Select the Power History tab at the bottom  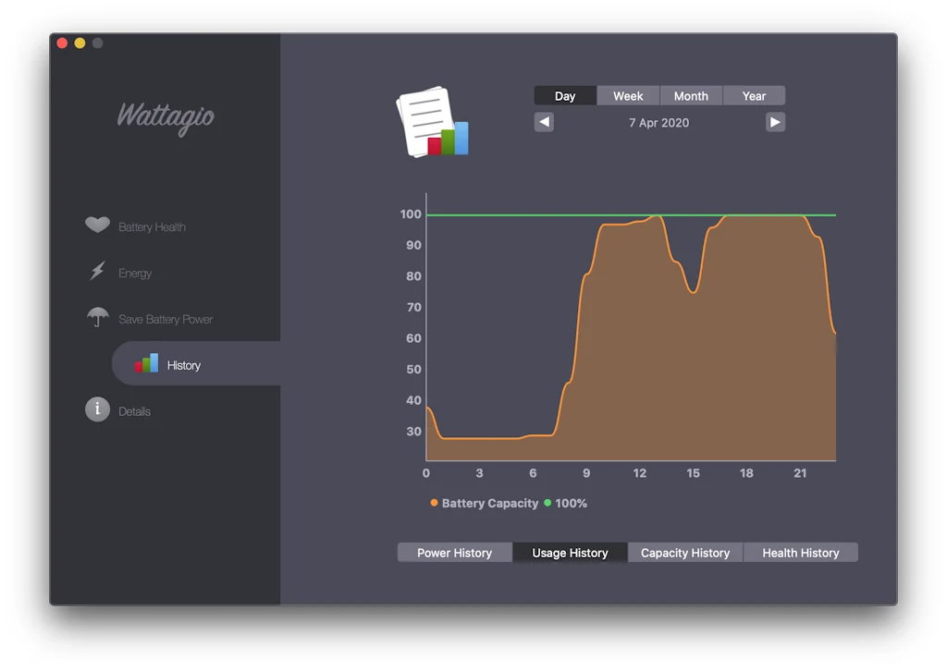(x=454, y=552)
